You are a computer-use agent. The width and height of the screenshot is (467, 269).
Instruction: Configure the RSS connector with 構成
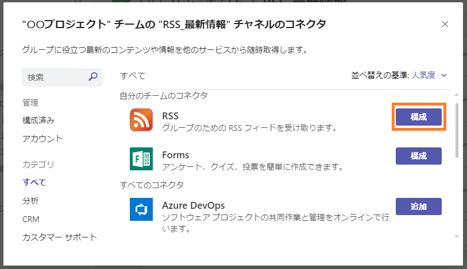coord(418,117)
